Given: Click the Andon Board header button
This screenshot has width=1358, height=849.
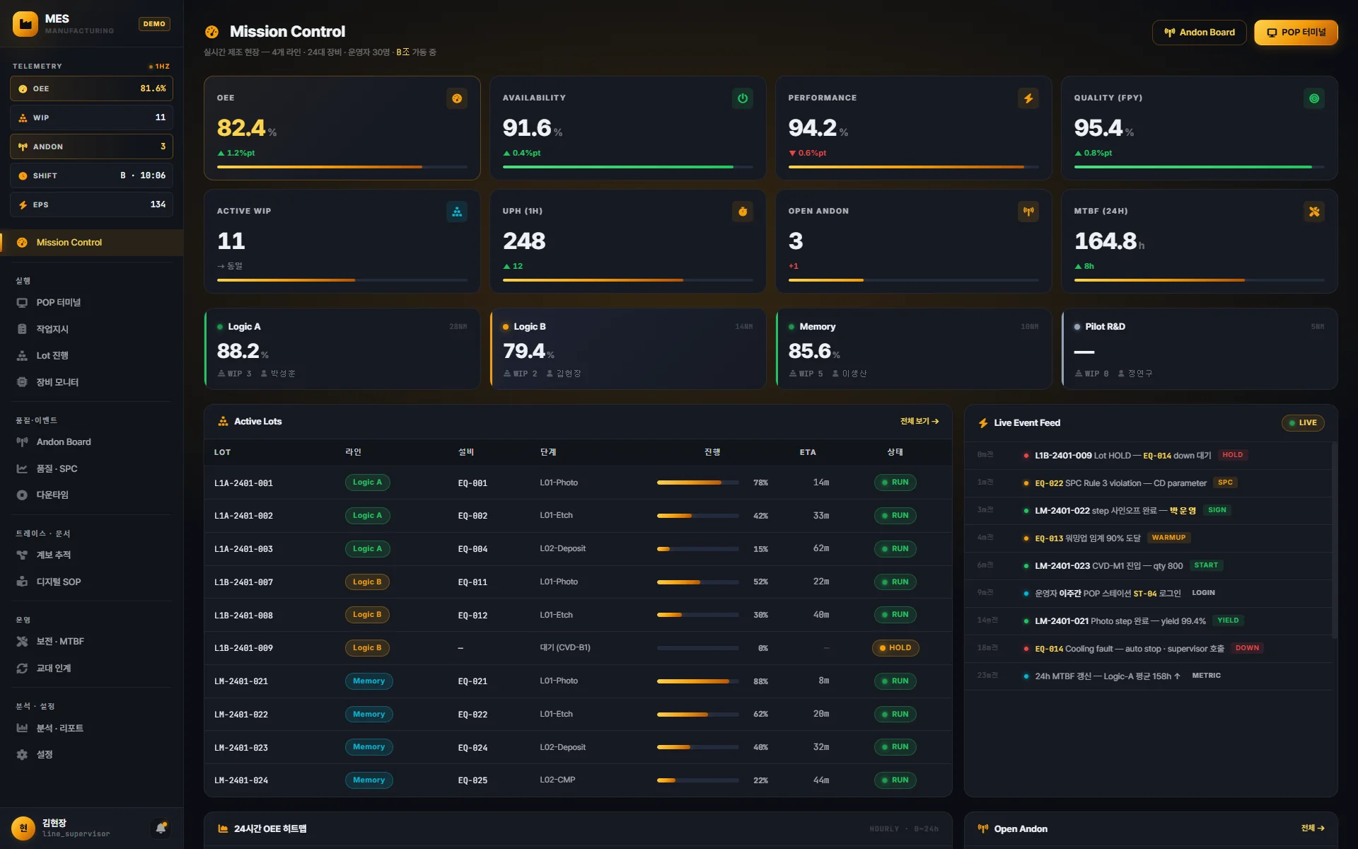Looking at the screenshot, I should pos(1199,33).
